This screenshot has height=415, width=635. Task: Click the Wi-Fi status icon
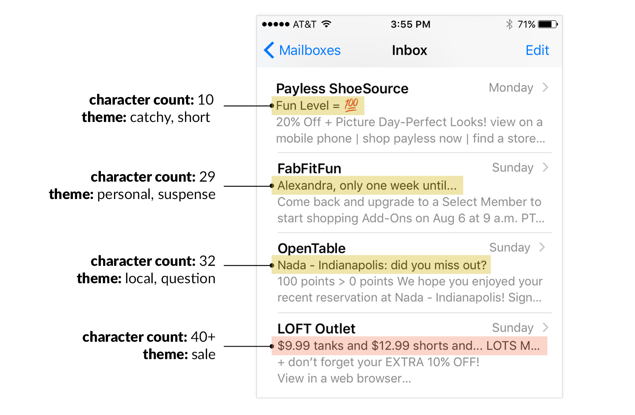[326, 24]
